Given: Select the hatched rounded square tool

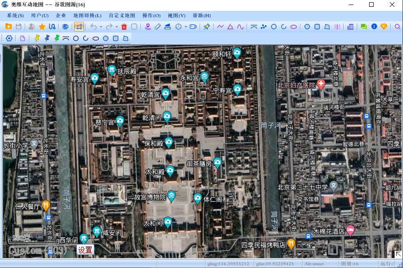Looking at the screenshot, I should tap(317, 27).
